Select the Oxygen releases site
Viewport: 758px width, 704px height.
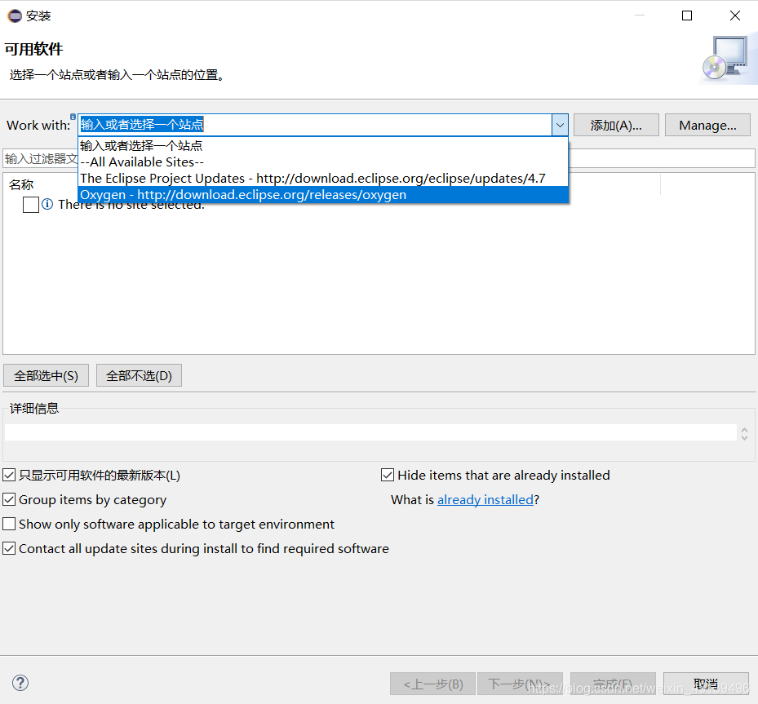tap(323, 195)
